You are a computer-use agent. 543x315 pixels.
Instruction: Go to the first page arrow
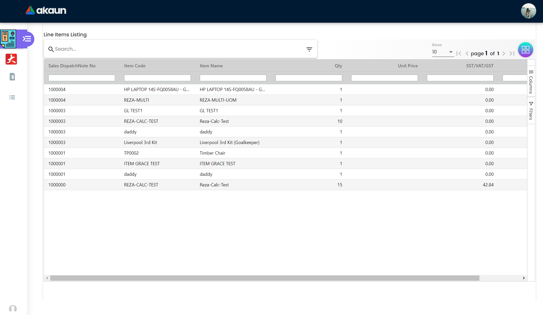(x=459, y=53)
